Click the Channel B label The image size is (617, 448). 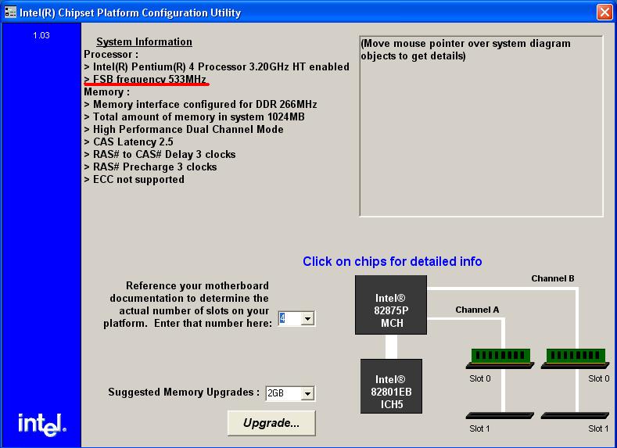click(x=552, y=278)
